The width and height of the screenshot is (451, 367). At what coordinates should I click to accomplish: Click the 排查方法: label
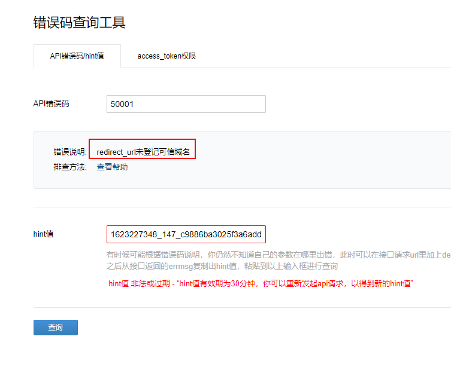coord(70,167)
